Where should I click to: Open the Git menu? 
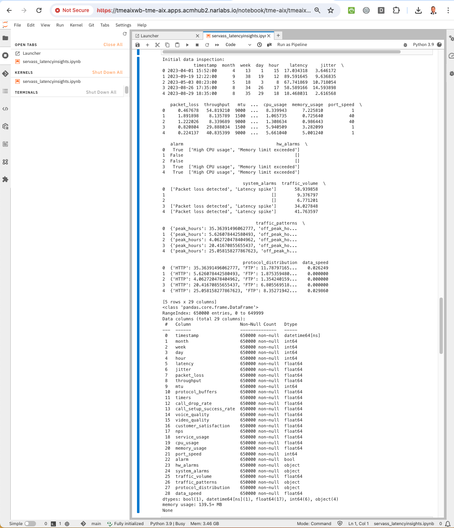click(x=91, y=25)
